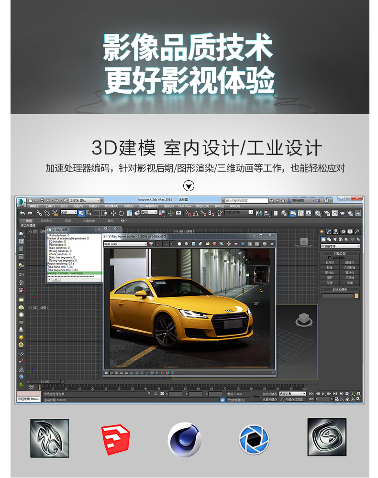
Task: Toggle green channel in V-Ray frame buffer
Action: click(x=166, y=244)
